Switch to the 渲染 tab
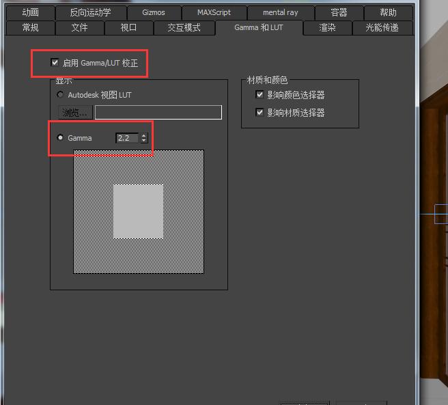This screenshot has height=405, width=448. click(x=327, y=28)
